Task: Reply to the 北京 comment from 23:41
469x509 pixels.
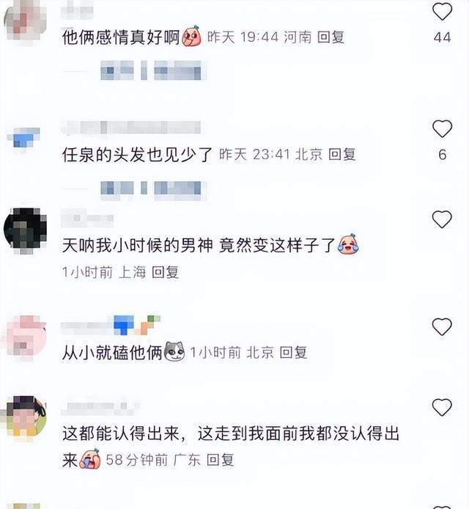Action: 342,154
